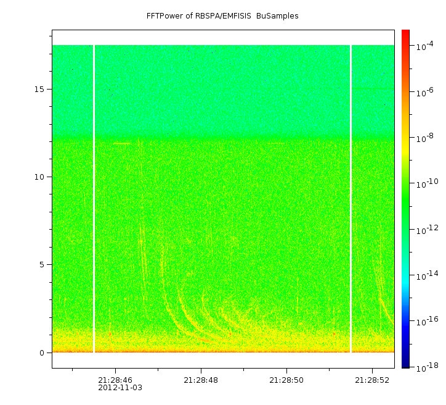Viewport: 446px width, 405px height.
Task: Click the white data gap near 21:28:51
Action: click(x=351, y=198)
